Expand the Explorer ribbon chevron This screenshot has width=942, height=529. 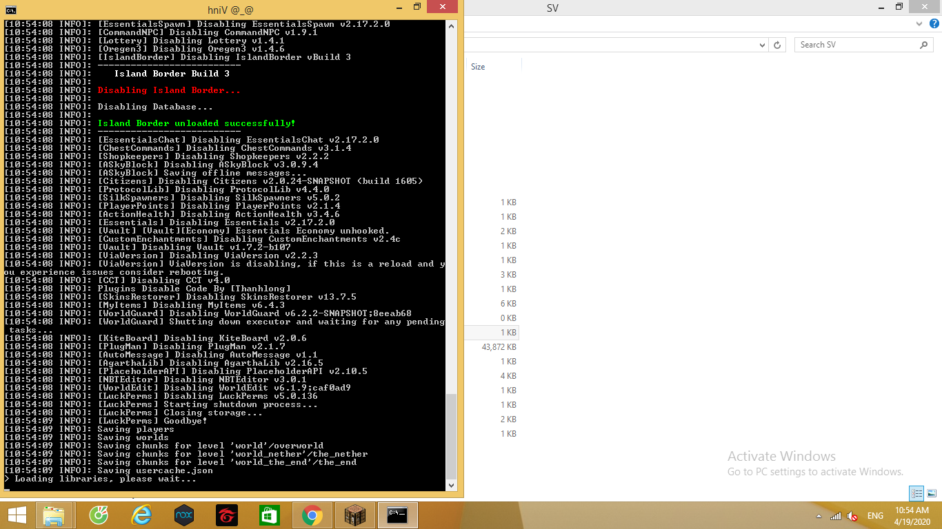(919, 23)
